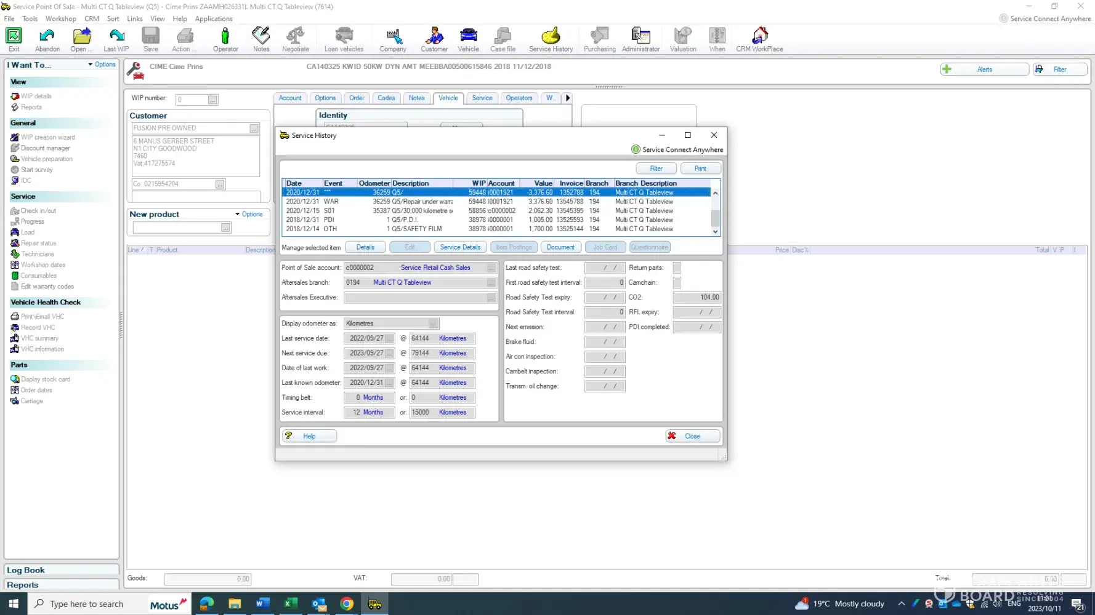
Task: Open the Notes toolbar icon
Action: click(x=261, y=39)
